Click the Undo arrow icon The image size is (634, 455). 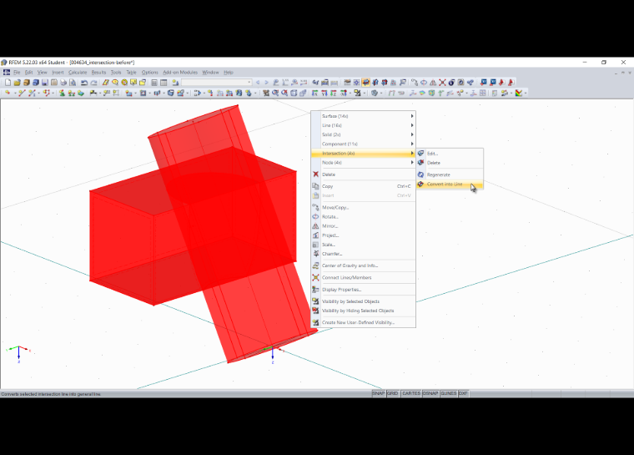(84, 83)
